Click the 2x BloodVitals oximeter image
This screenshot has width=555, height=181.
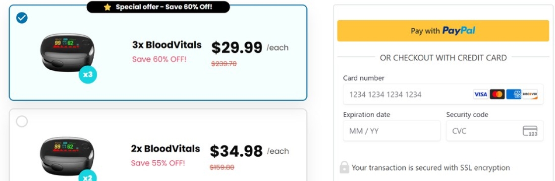coord(67,156)
